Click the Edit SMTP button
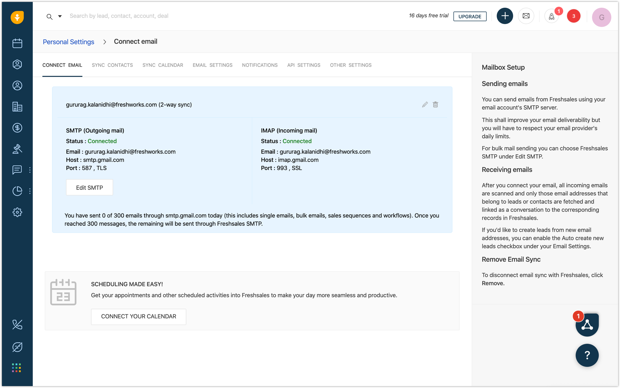This screenshot has width=620, height=388. tap(89, 188)
